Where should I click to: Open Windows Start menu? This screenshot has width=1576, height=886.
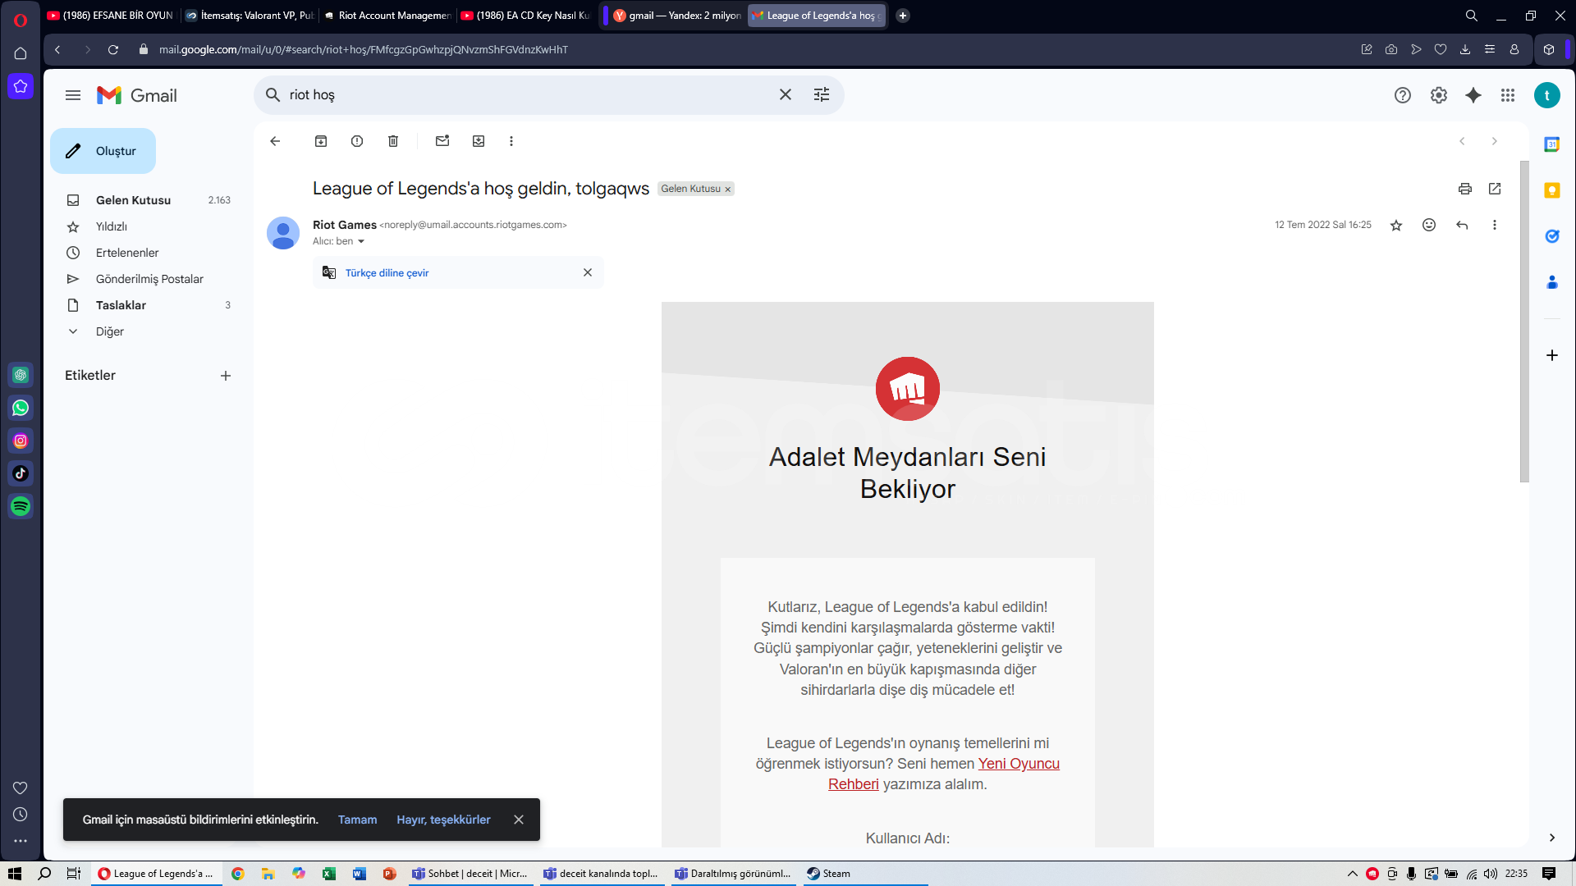tap(15, 874)
